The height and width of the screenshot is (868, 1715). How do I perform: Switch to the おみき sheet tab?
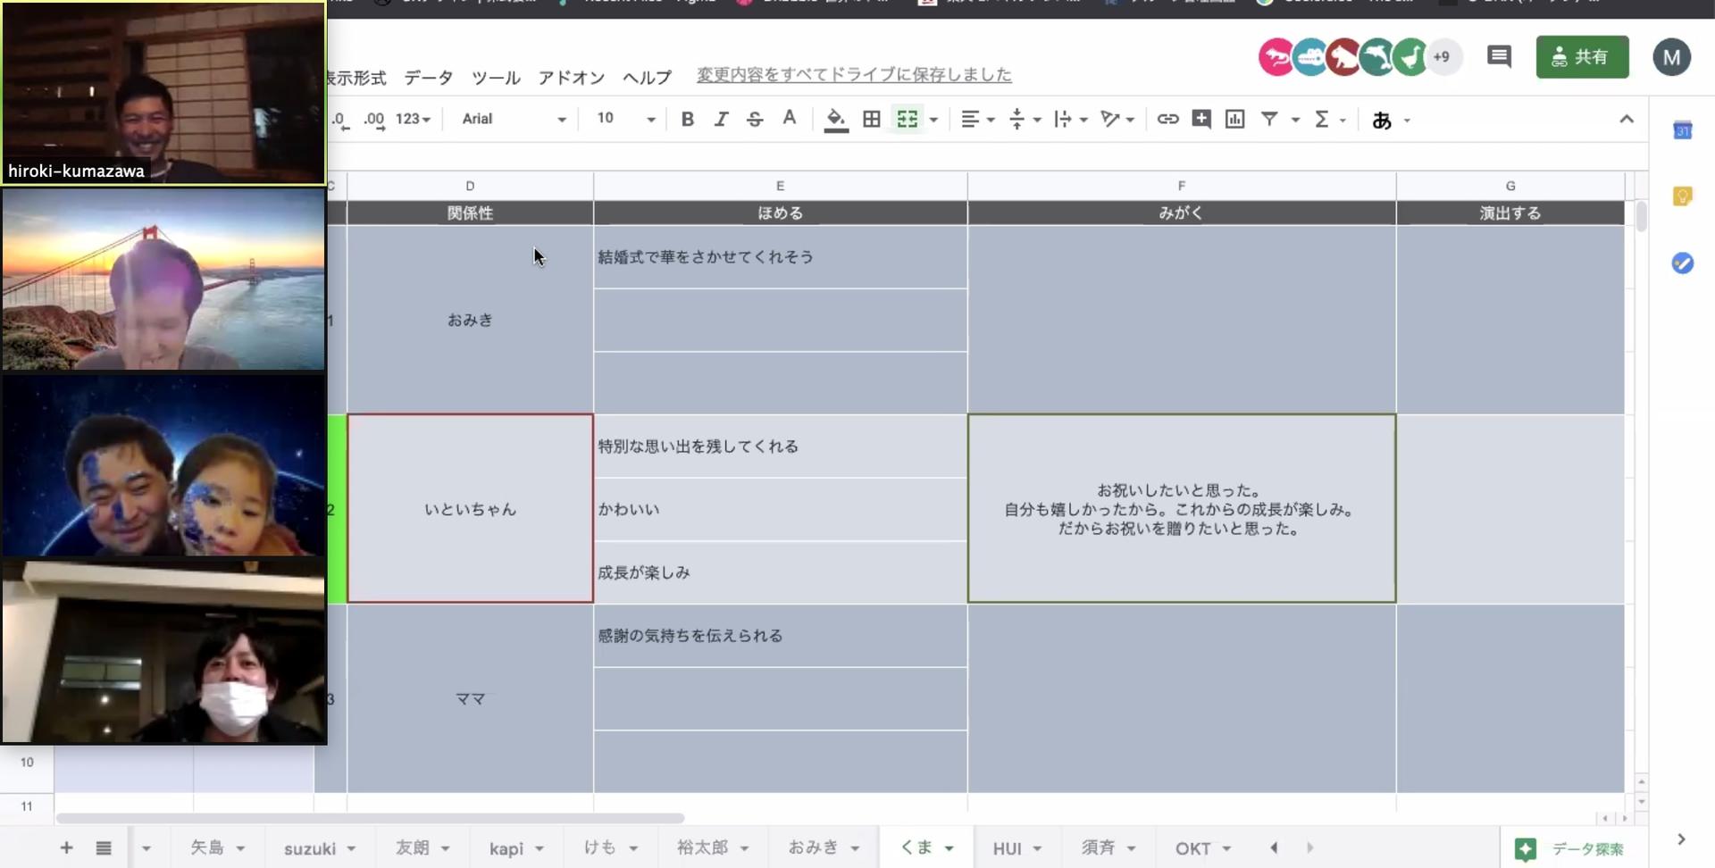813,847
